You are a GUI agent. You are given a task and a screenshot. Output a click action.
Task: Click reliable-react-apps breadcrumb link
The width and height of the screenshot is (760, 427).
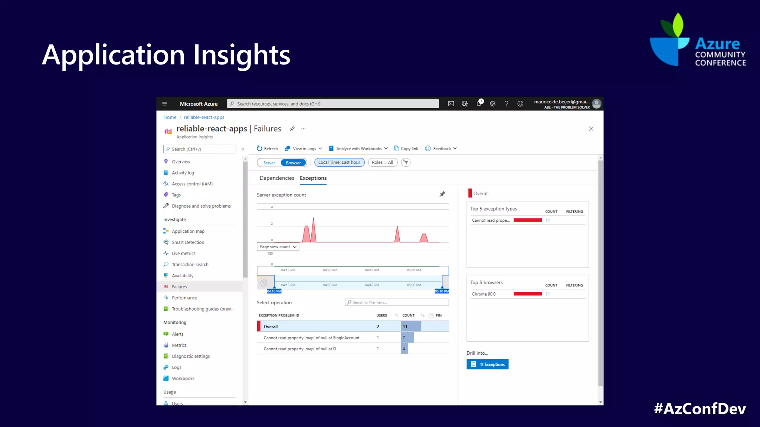click(204, 117)
